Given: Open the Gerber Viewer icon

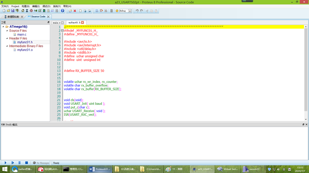Looking at the screenshot, I should [40, 11].
